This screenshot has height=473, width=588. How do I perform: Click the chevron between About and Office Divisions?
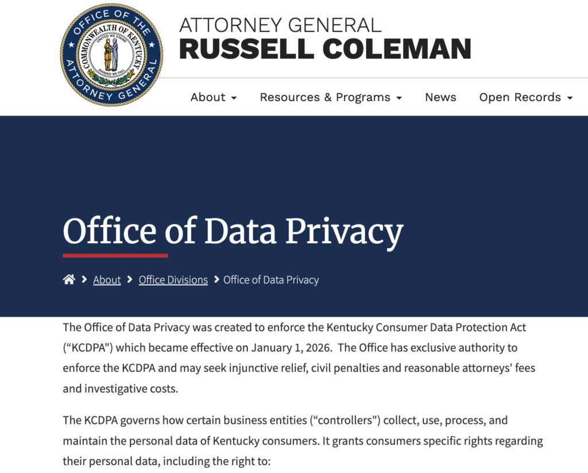tap(129, 279)
